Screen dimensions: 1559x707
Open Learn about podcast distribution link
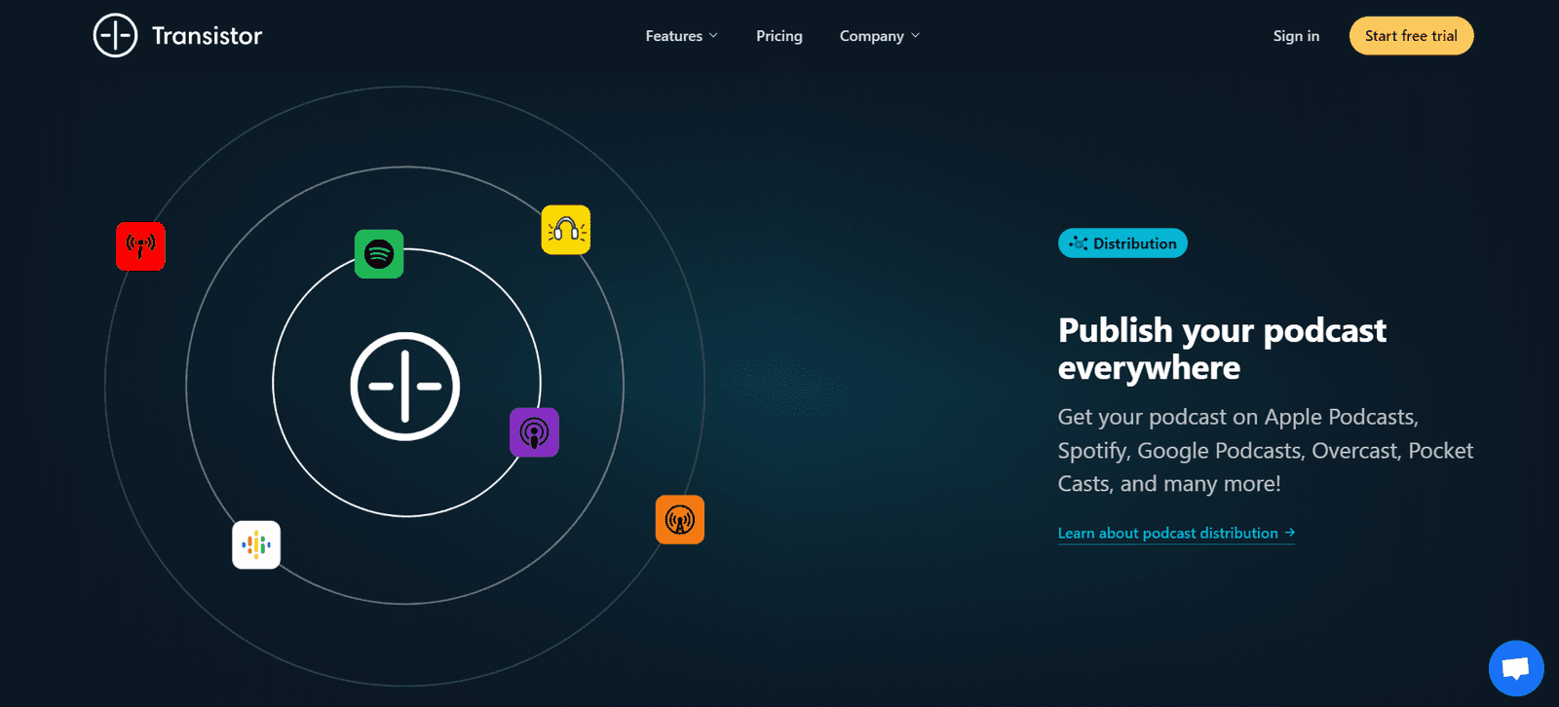(1176, 534)
